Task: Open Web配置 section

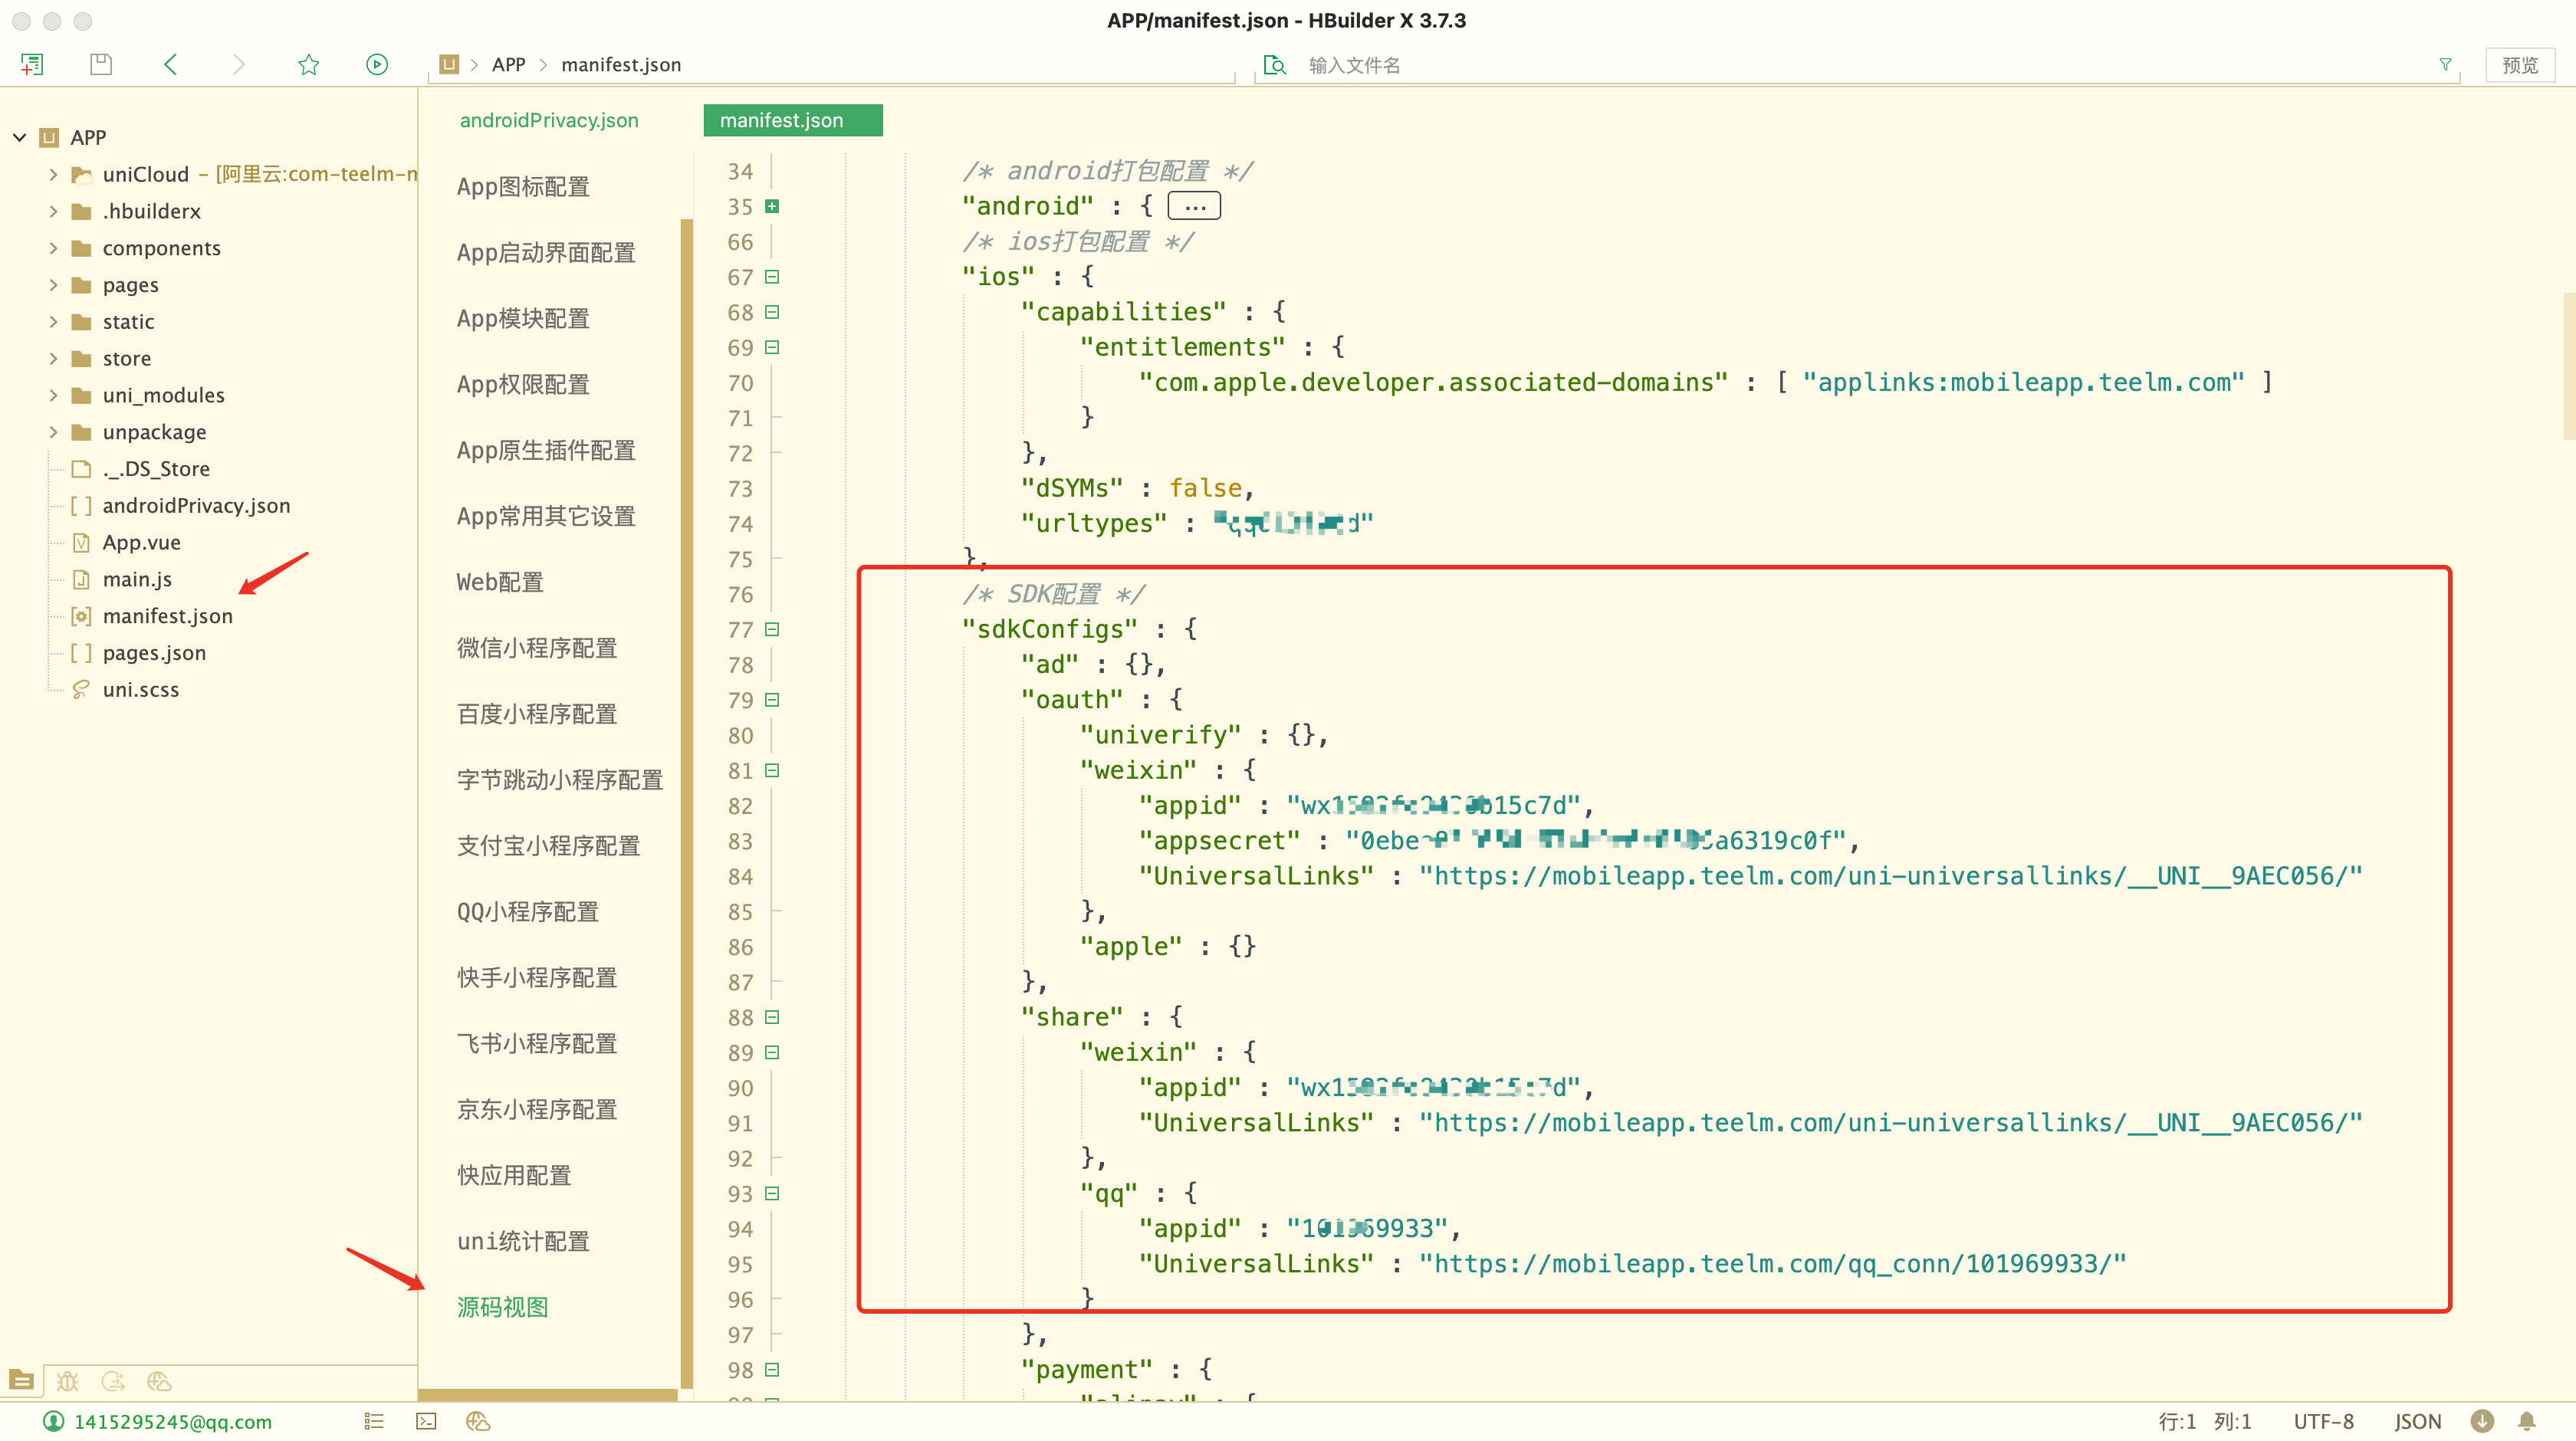Action: point(500,583)
